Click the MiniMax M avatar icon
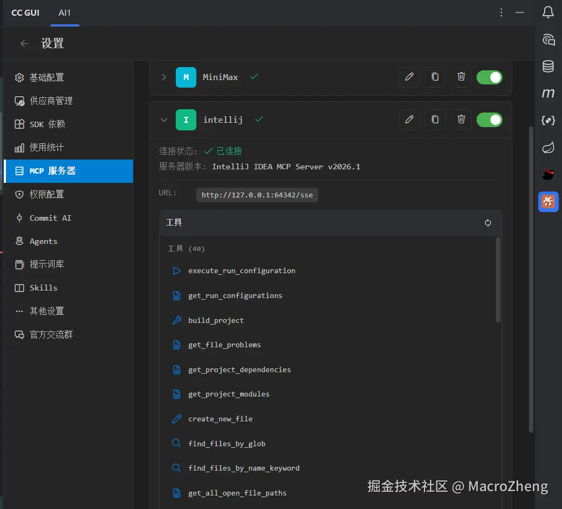 186,77
